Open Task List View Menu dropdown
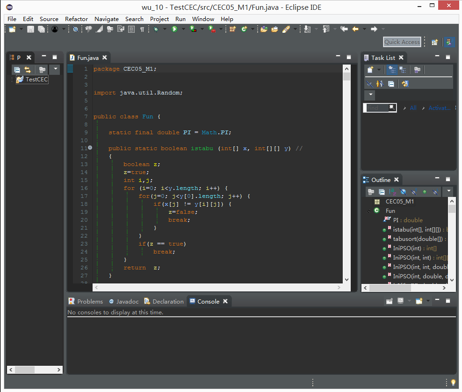Screen dimensions: 462x392 (x=371, y=94)
